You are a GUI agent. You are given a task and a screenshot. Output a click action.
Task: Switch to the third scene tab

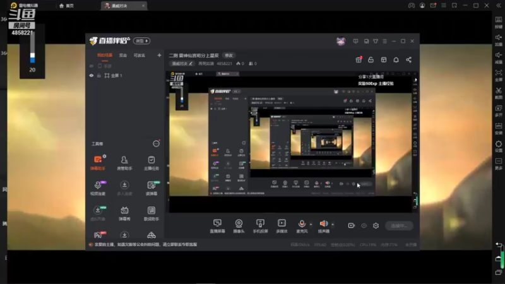pyautogui.click(x=140, y=56)
